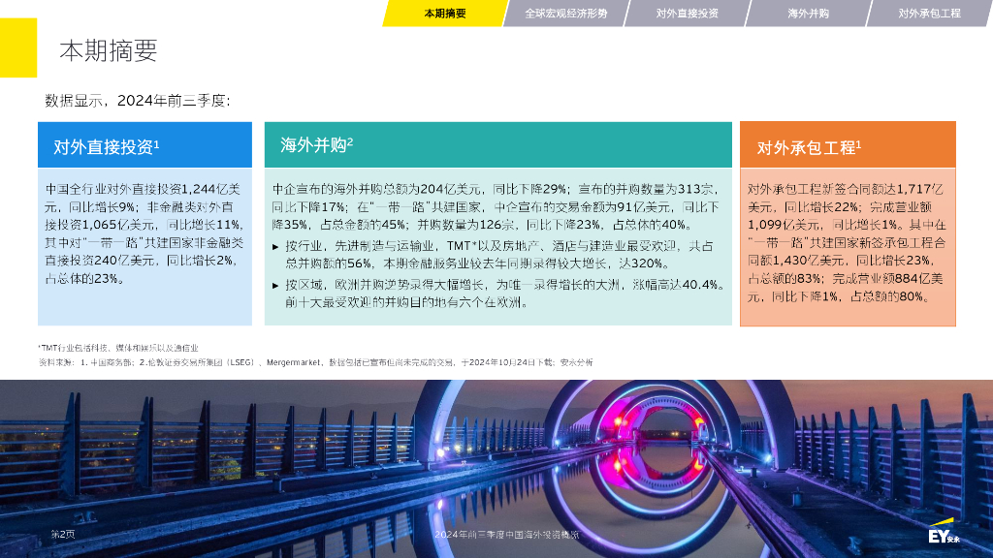Viewport: 993px width, 558px height.
Task: Click the light blue investment paragraph box
Action: [144, 233]
